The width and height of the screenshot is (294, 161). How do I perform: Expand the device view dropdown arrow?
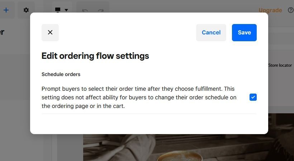click(66, 10)
